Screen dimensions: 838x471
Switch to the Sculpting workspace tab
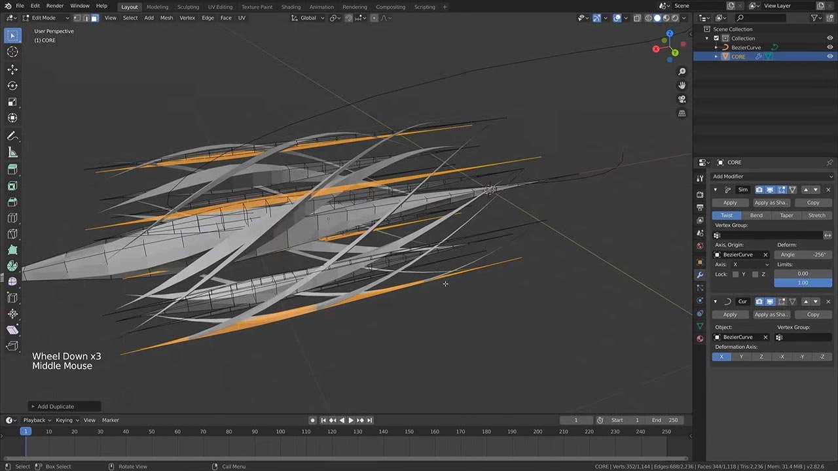(x=188, y=7)
